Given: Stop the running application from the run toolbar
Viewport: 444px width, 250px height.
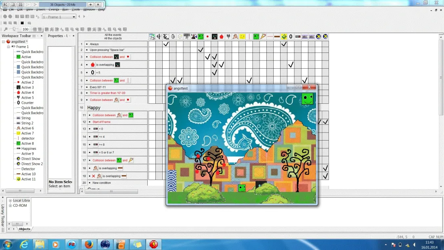Looking at the screenshot, I should pyautogui.click(x=13, y=4).
